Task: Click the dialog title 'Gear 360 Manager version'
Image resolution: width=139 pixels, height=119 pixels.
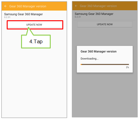Action: point(98,51)
